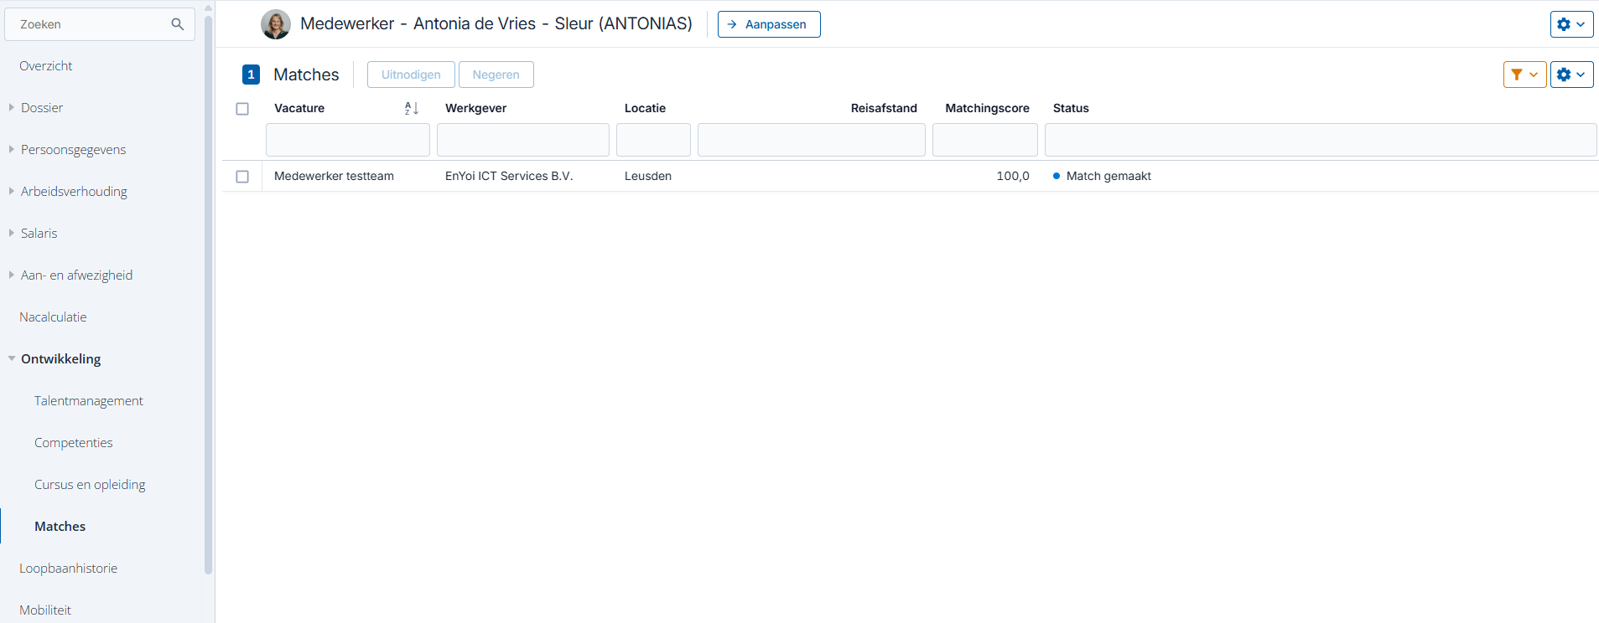
Task: Check the Medewerker testteam row checkbox
Action: (242, 177)
